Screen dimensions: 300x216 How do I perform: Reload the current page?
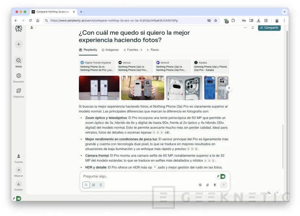30,21
